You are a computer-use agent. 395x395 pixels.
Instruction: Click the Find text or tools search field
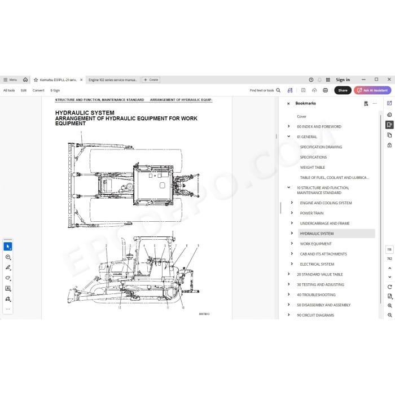[265, 90]
